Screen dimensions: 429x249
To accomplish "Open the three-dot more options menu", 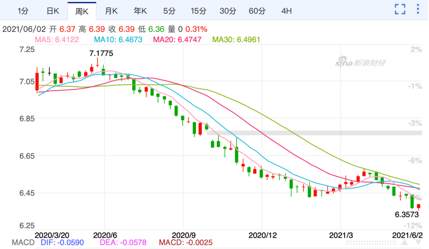I will (418, 9).
